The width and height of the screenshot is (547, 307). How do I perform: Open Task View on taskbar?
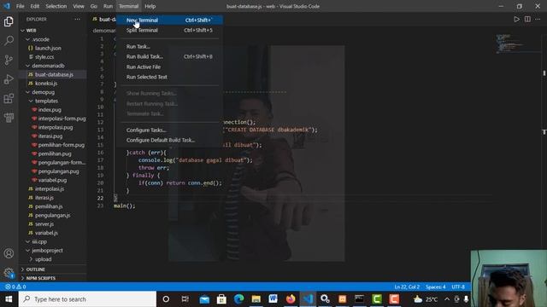point(185,299)
